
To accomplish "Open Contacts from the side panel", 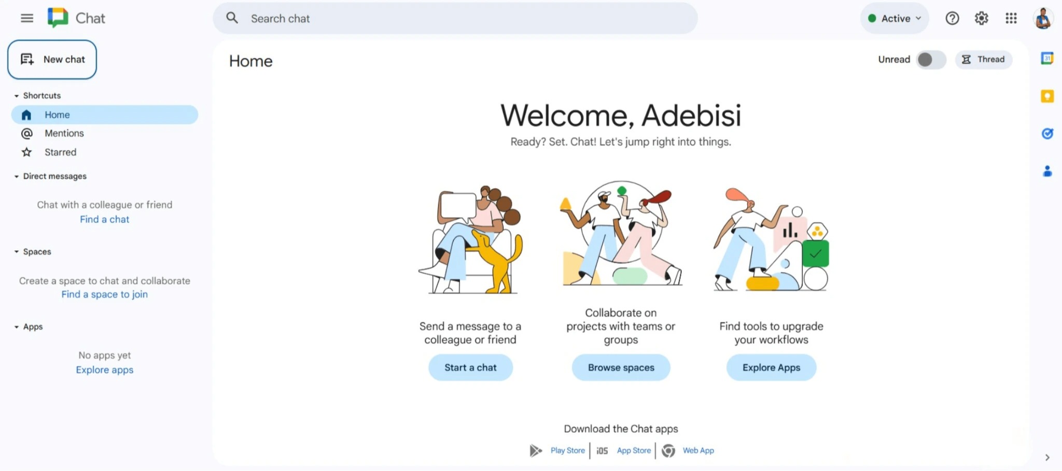I will coord(1048,172).
